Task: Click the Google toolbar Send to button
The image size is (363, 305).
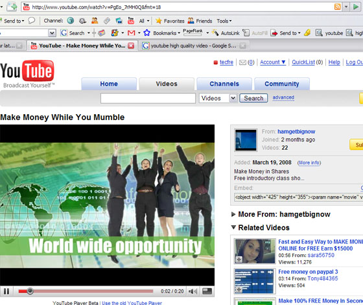Action: [285, 33]
